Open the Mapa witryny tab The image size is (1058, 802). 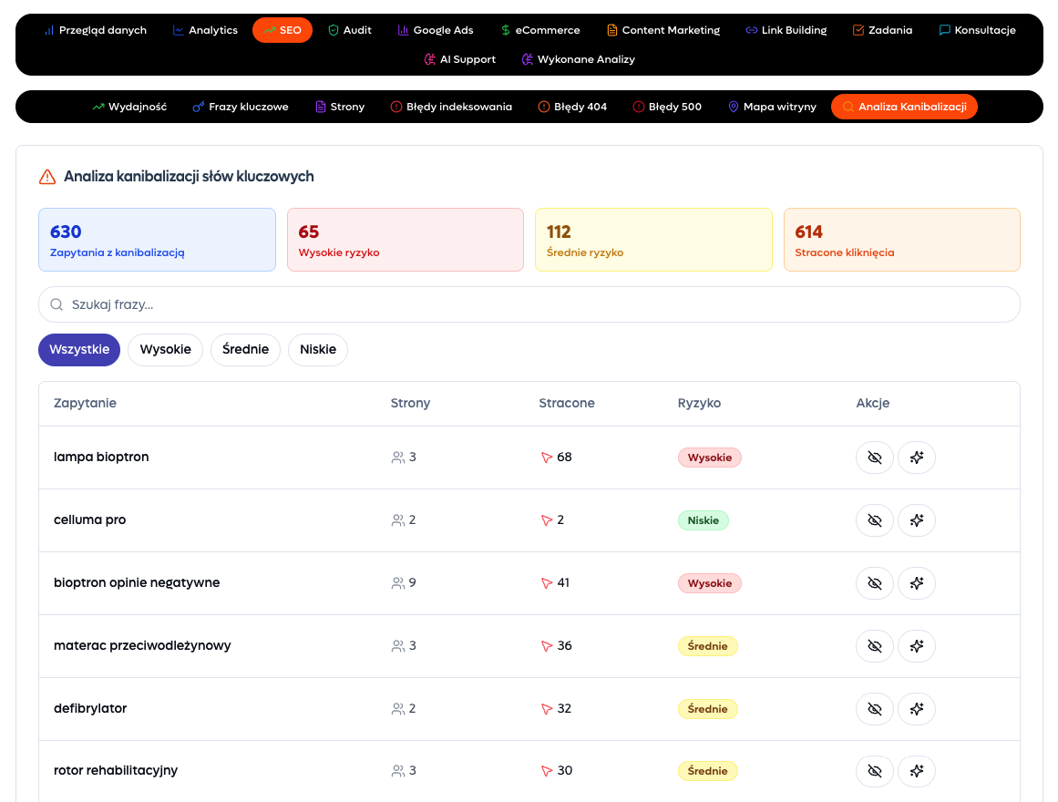771,107
